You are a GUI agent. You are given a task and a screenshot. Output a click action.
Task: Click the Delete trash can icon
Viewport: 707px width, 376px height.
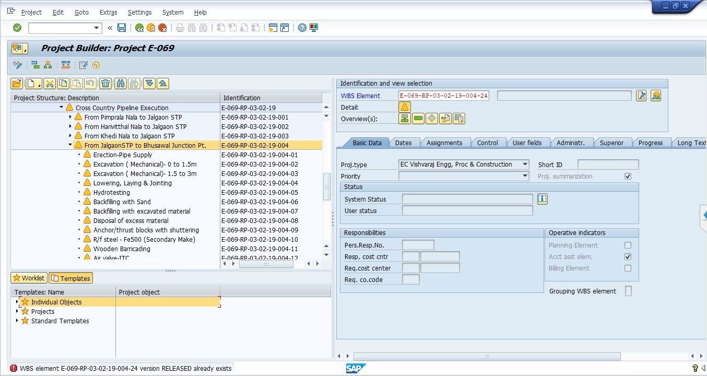tap(105, 83)
